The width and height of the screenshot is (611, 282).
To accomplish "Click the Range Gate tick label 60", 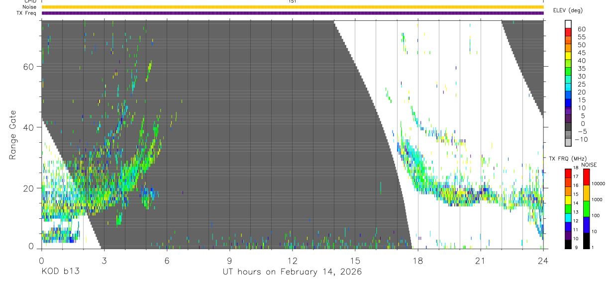I will [28, 67].
